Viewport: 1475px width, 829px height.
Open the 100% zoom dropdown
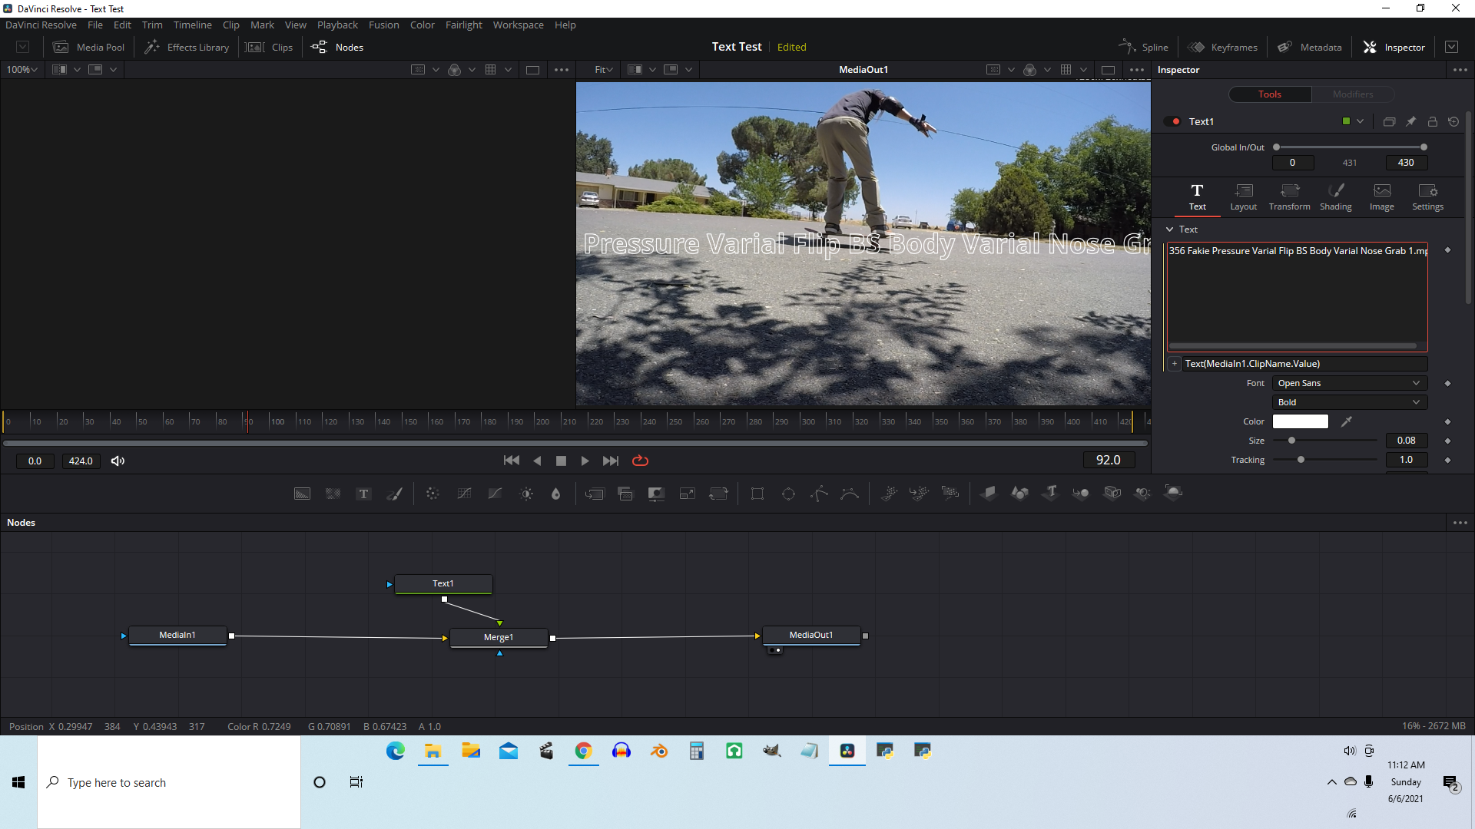22,69
